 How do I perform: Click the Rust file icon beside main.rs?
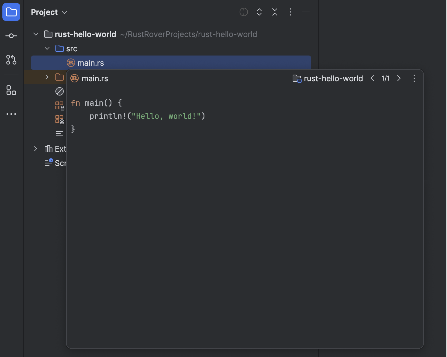coord(71,63)
